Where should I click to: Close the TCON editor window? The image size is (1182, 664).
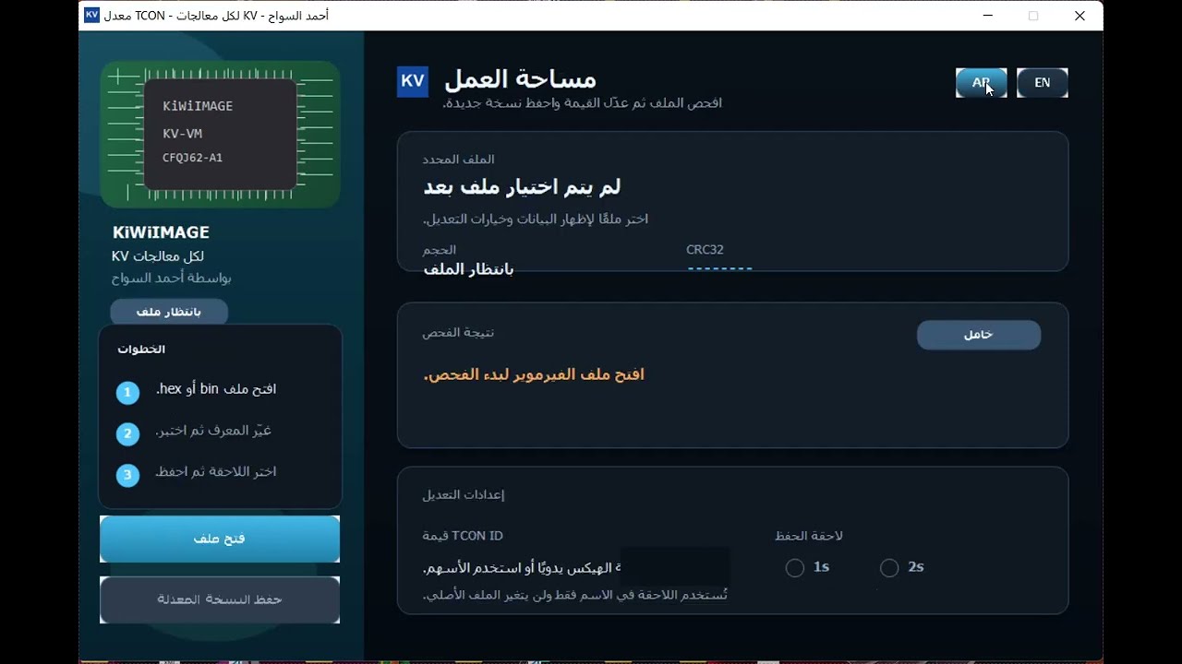(x=1079, y=16)
